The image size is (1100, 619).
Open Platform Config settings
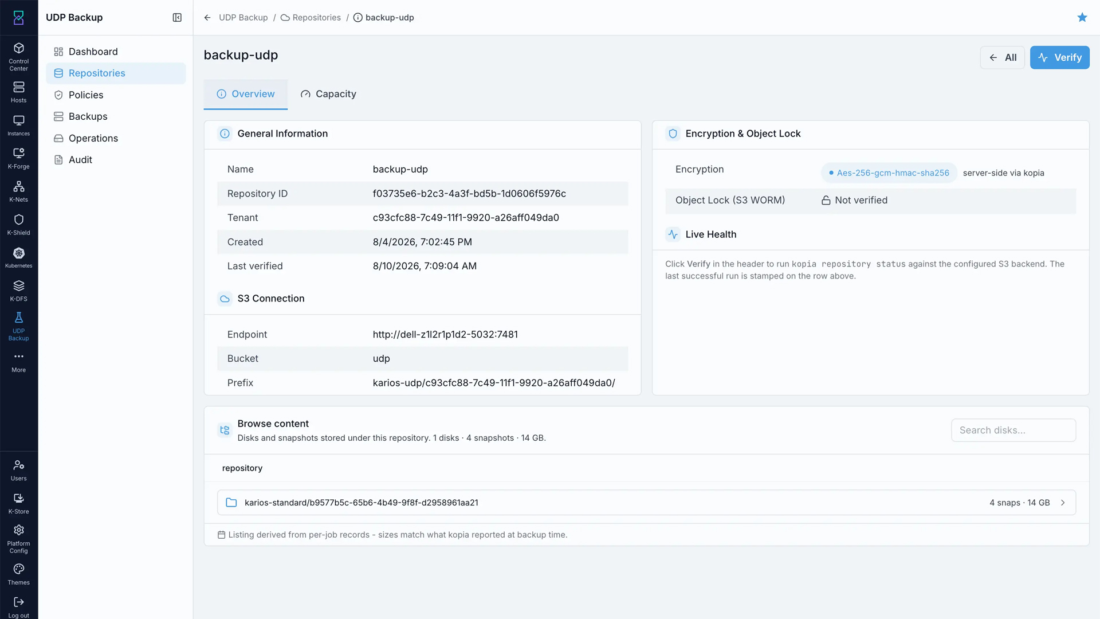point(19,539)
